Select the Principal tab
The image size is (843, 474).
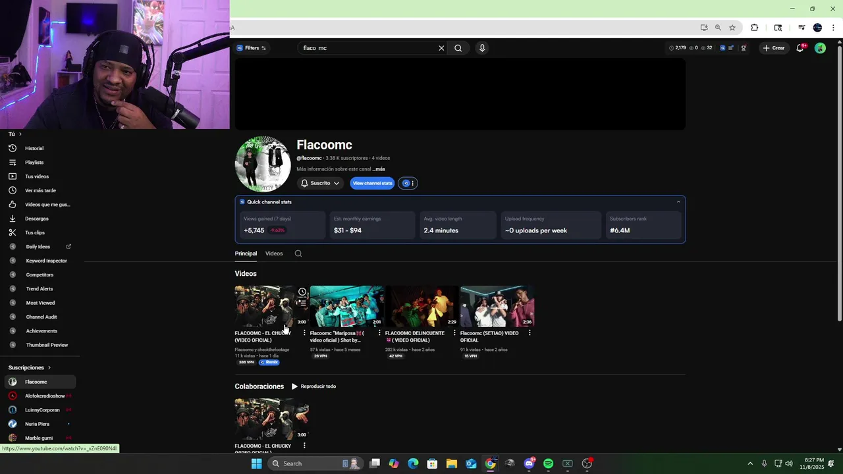coord(246,253)
